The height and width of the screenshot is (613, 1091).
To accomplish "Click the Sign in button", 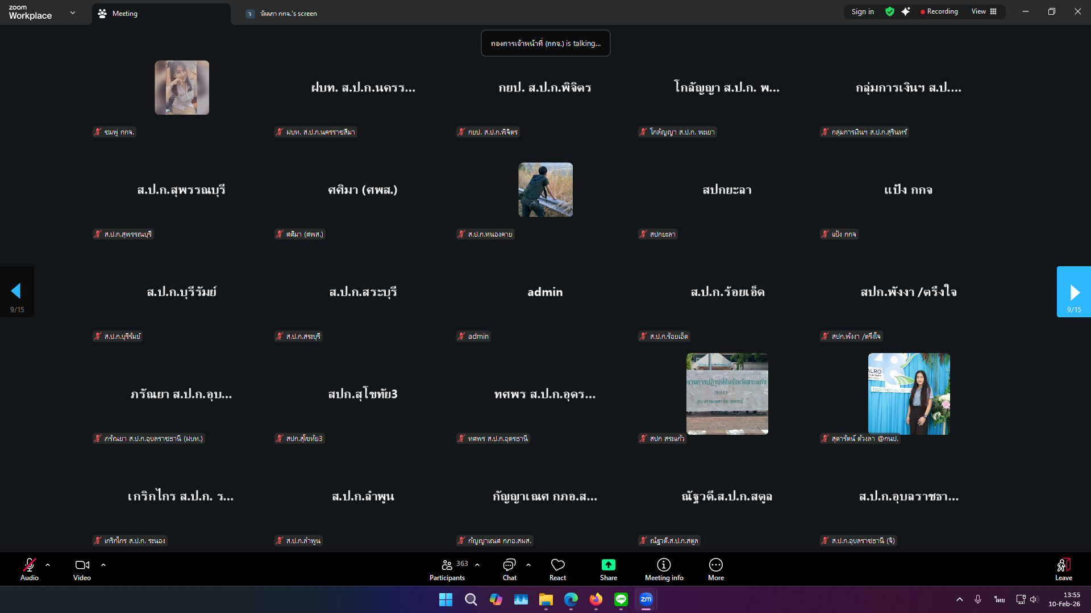I will click(863, 12).
